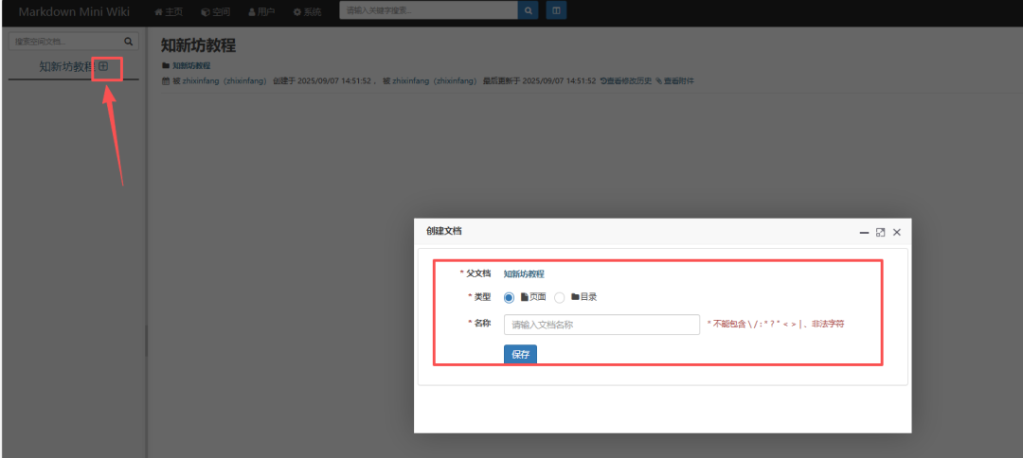The image size is (1023, 458).
Task: Maximize the 创建文档 dialog
Action: pyautogui.click(x=880, y=232)
